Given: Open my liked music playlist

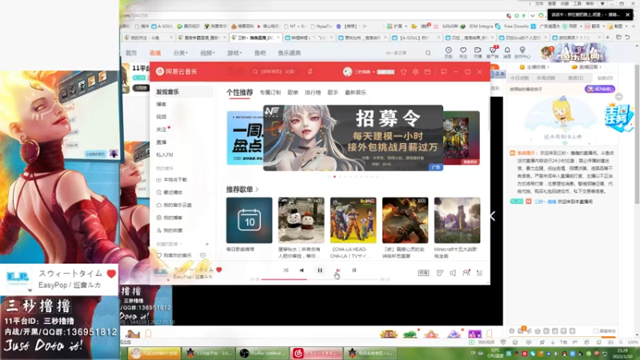Looking at the screenshot, I should coord(174,255).
